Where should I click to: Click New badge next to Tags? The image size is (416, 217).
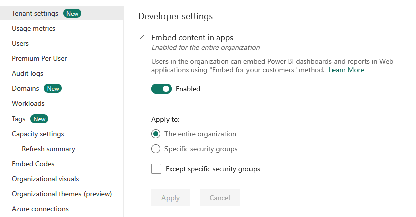pyautogui.click(x=39, y=119)
